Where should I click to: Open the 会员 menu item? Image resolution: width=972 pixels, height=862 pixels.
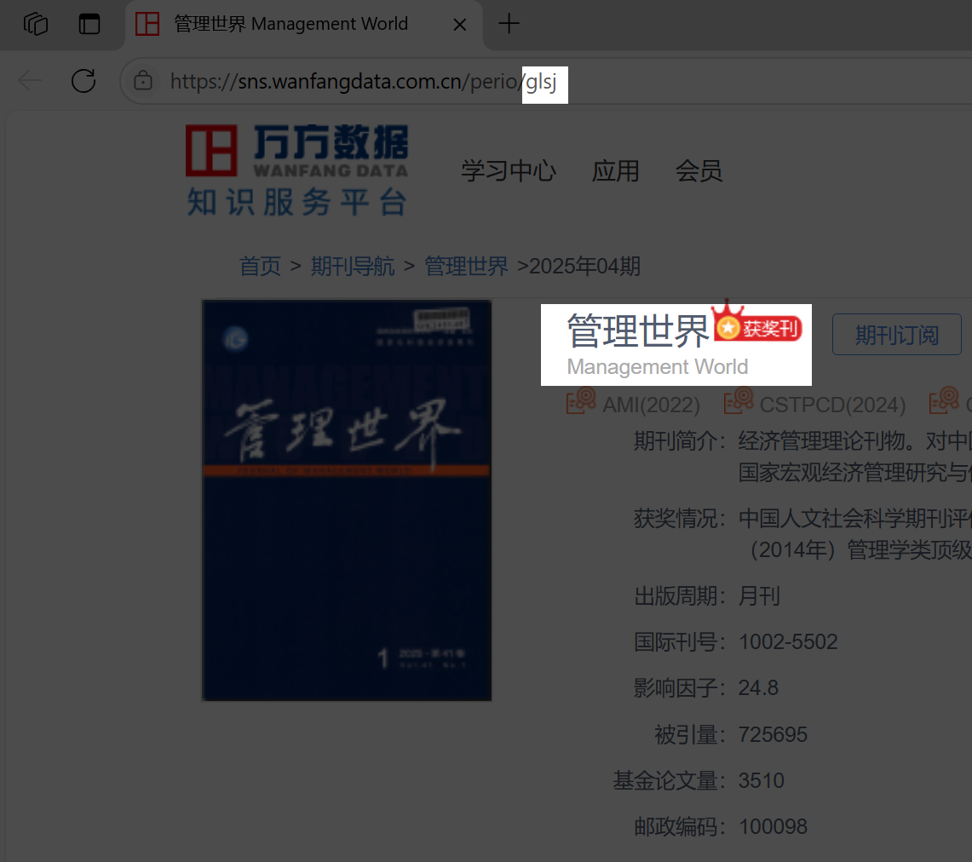point(699,170)
